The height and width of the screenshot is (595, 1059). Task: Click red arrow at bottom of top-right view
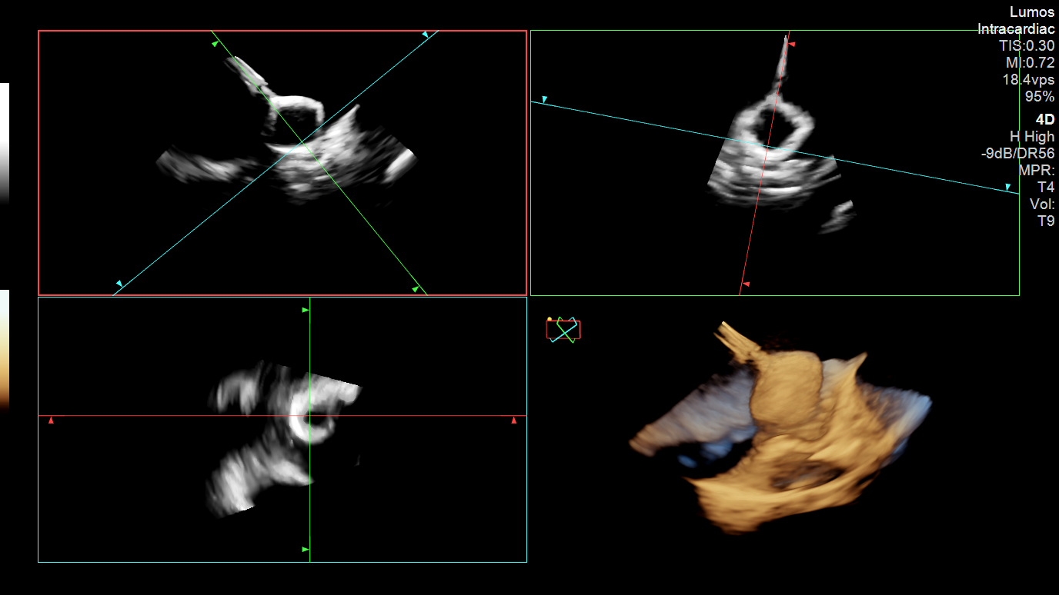pyautogui.click(x=745, y=284)
